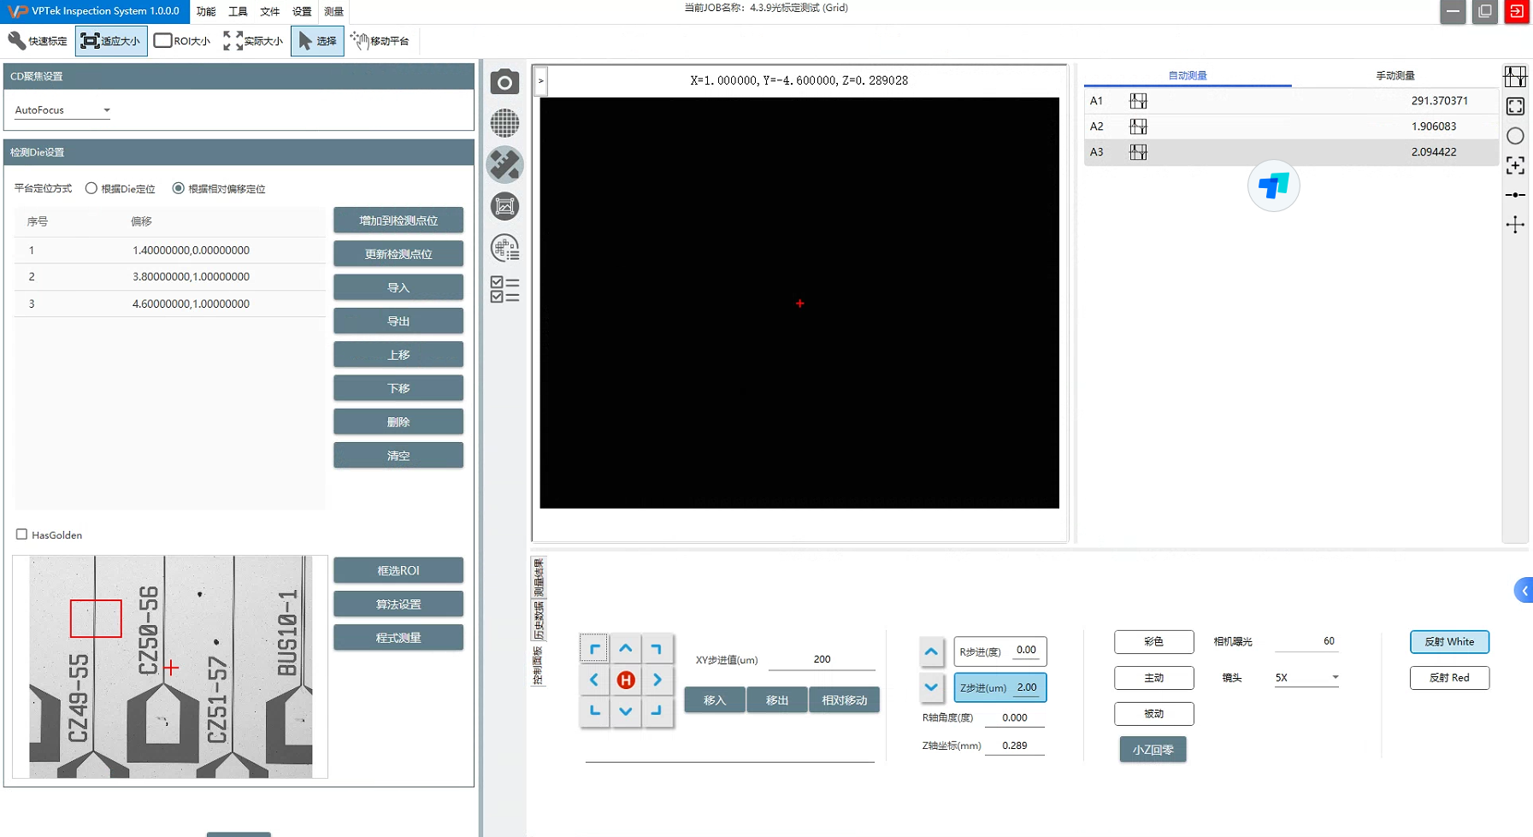Open the 设置 menu

[302, 11]
